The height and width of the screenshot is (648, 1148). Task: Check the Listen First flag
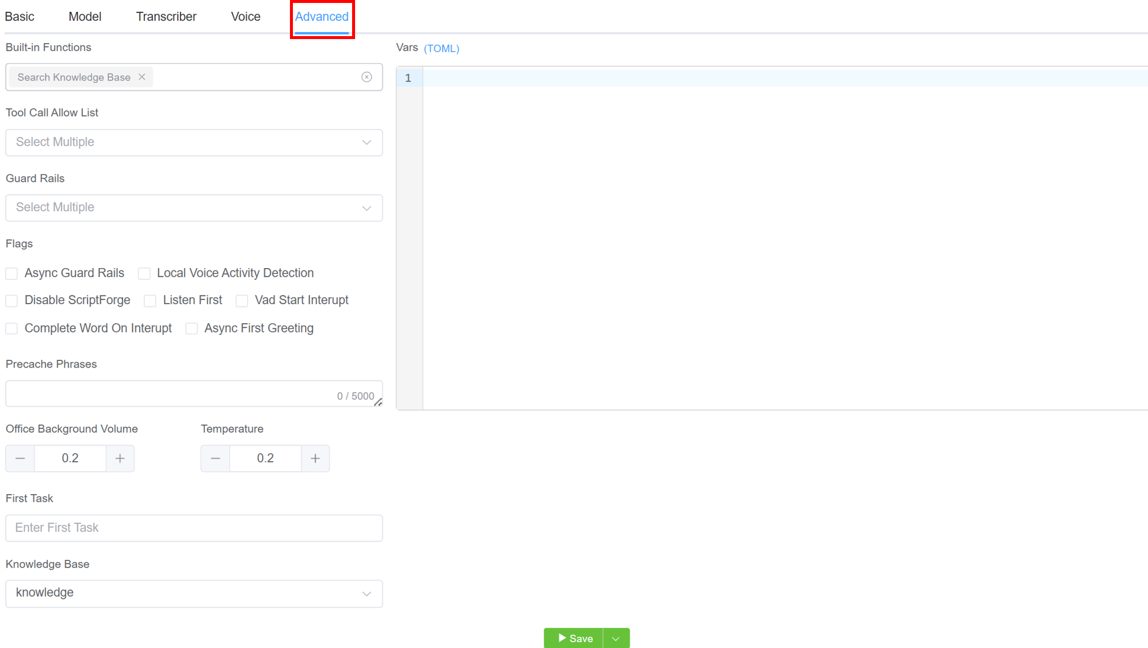pos(150,301)
